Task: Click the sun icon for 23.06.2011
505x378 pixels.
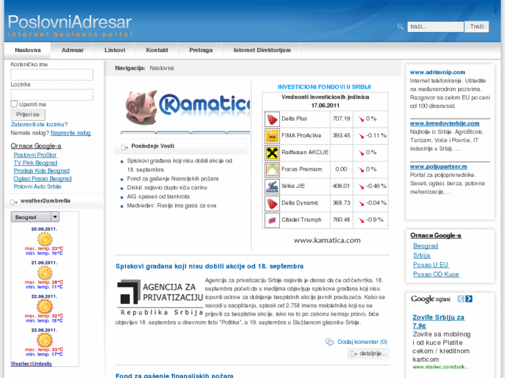Action: tap(44, 340)
